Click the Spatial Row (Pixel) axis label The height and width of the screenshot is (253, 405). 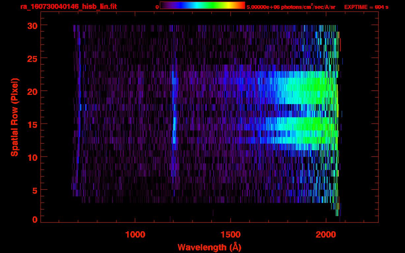click(x=14, y=117)
